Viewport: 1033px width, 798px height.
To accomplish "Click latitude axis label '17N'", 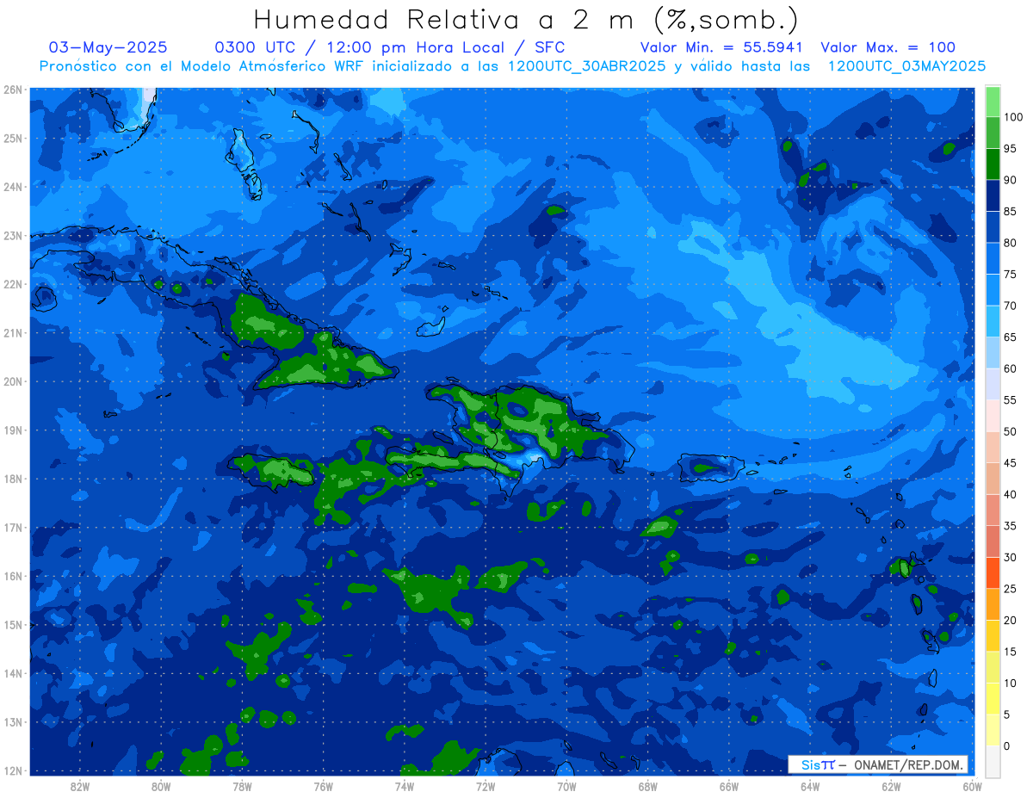I will click(13, 528).
